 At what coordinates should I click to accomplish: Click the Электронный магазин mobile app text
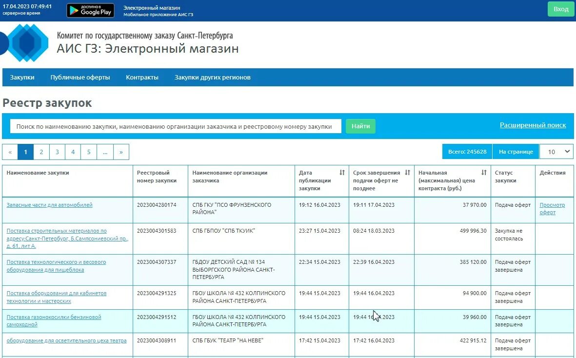pyautogui.click(x=158, y=11)
